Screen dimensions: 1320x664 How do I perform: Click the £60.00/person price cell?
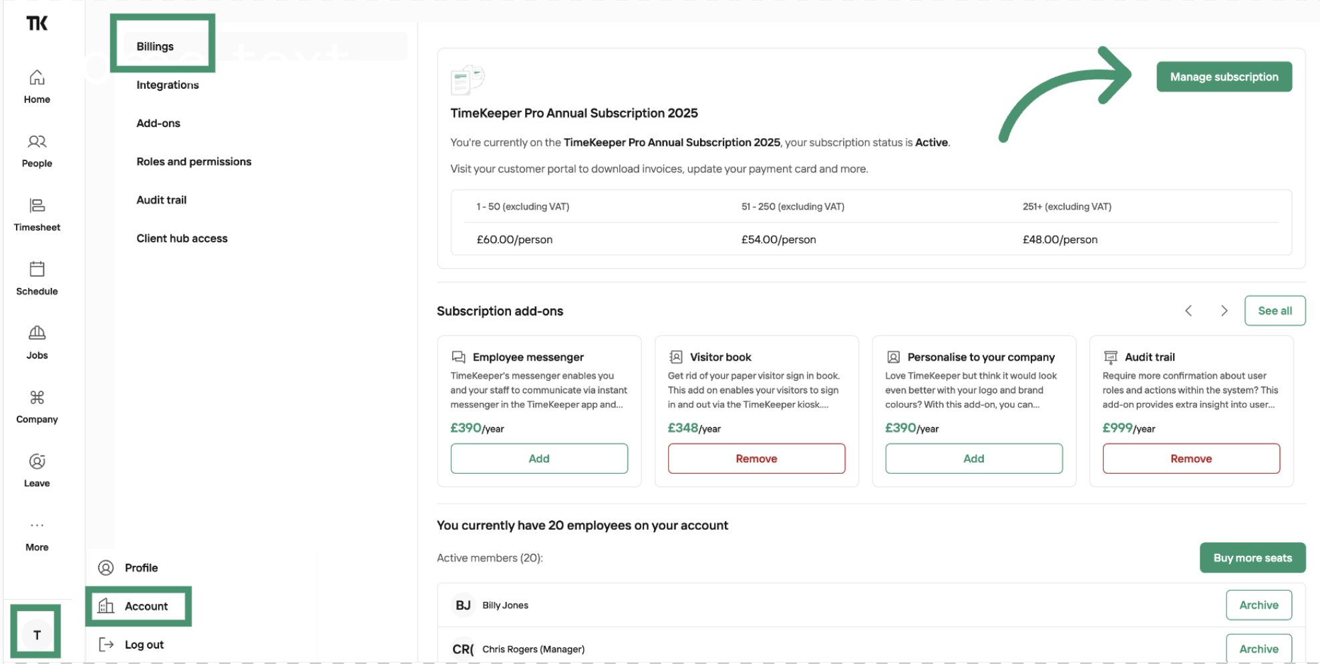click(514, 239)
